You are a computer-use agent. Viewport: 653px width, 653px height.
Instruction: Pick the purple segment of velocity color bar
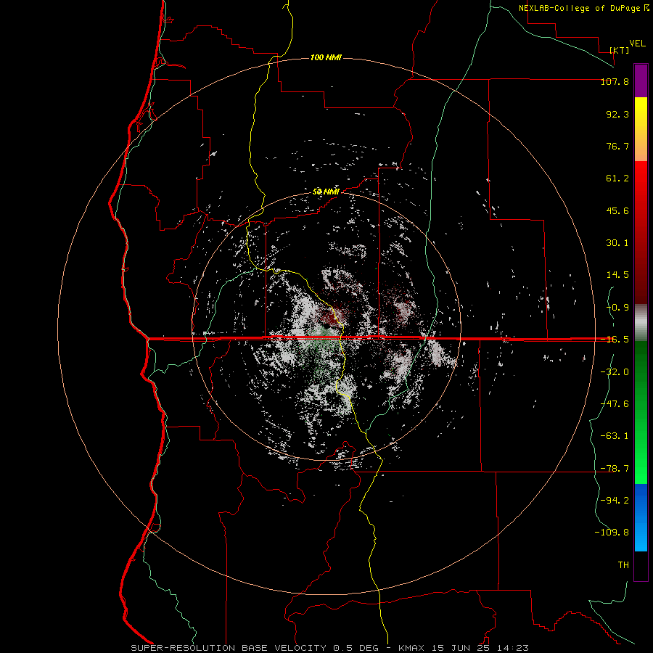tap(641, 81)
